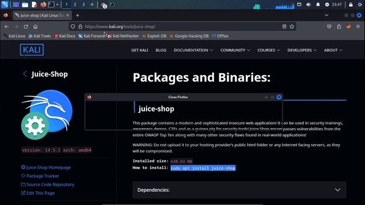Open a new browser tab
The width and height of the screenshot is (365, 205).
78,15
